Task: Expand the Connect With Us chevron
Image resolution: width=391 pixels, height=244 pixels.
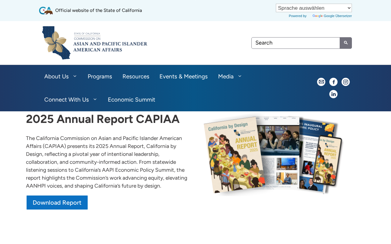Action: 95,99
